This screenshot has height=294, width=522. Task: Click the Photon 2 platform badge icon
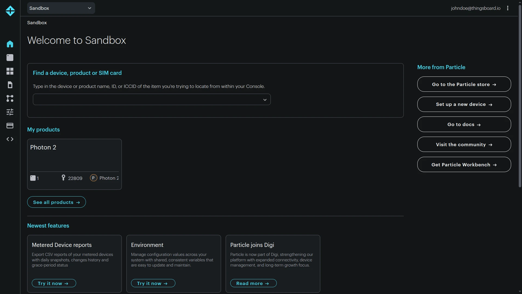[x=93, y=178]
